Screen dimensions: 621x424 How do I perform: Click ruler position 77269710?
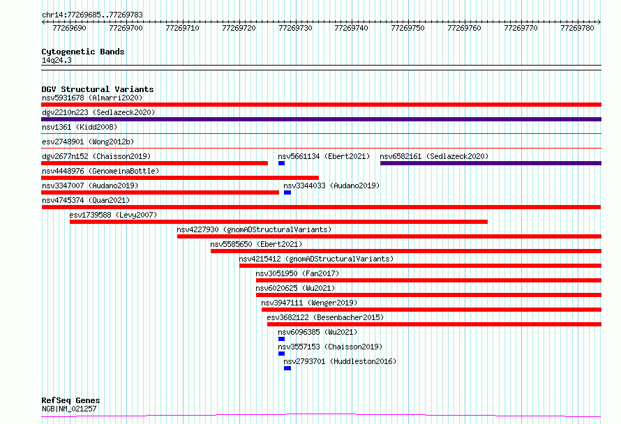(x=182, y=28)
